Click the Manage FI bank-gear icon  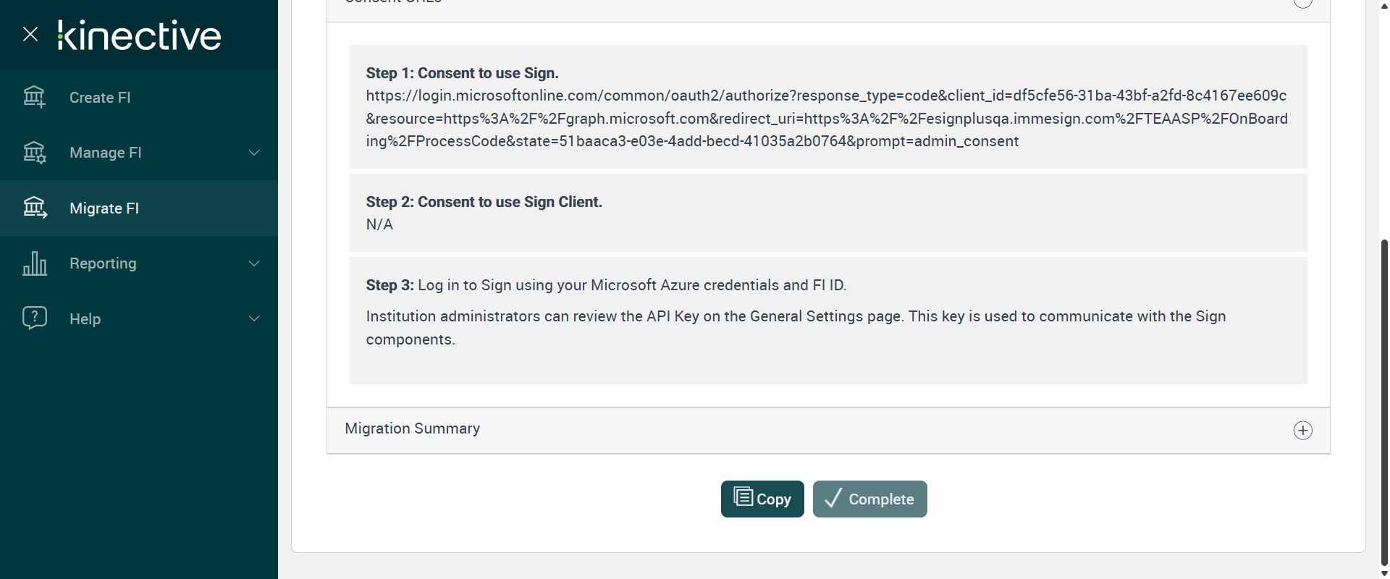[34, 152]
